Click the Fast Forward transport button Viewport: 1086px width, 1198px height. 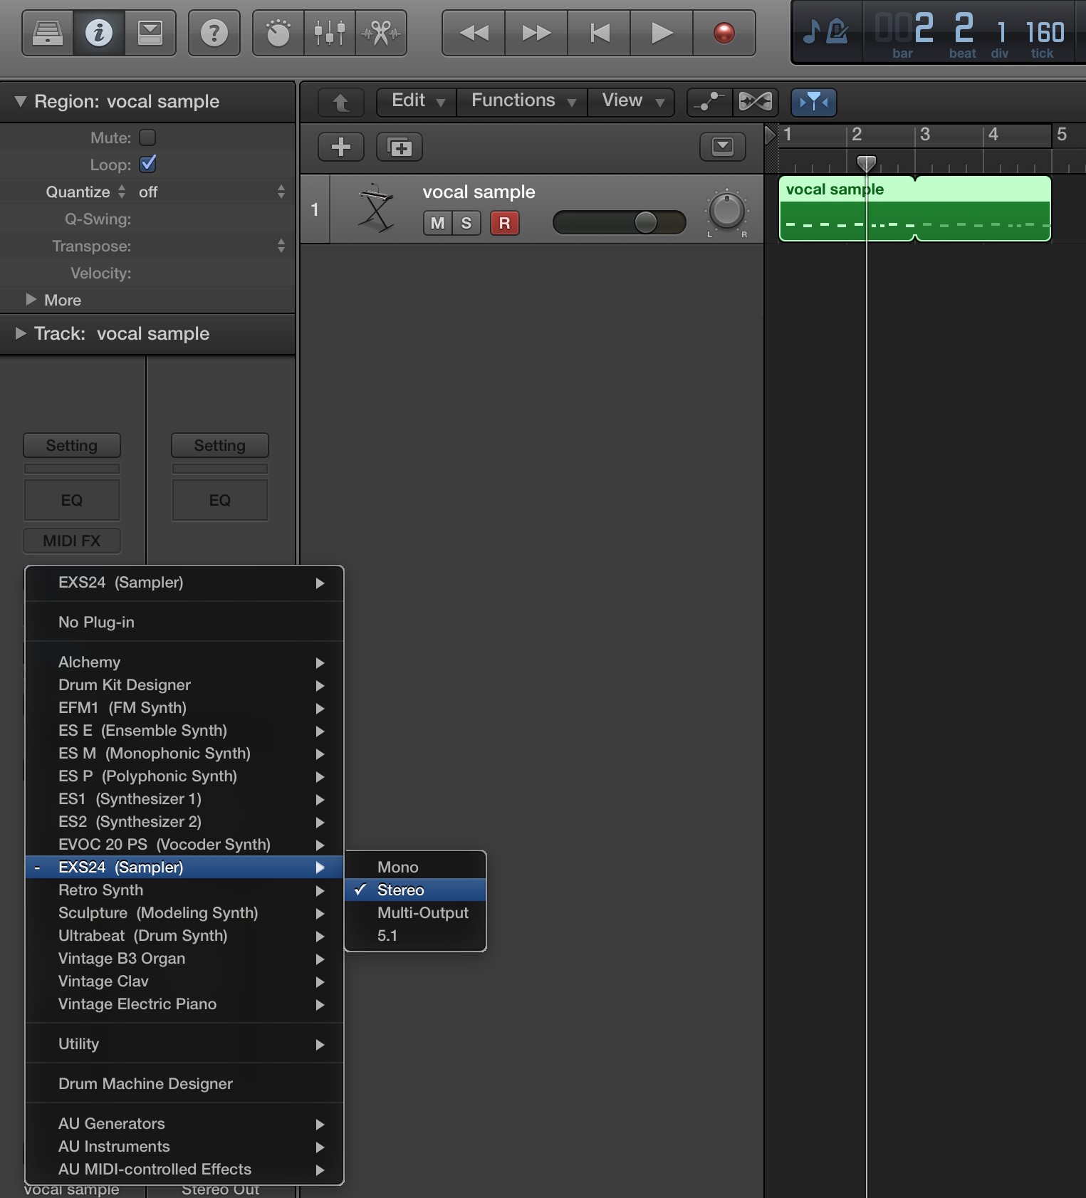pyautogui.click(x=536, y=33)
